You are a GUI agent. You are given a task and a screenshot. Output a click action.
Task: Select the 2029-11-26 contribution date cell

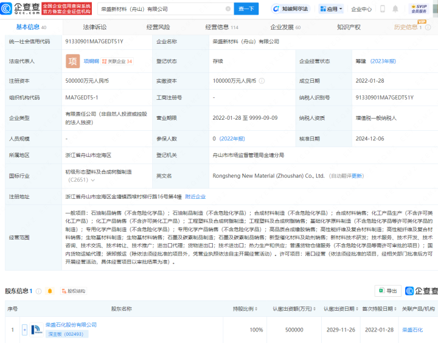pyautogui.click(x=341, y=330)
